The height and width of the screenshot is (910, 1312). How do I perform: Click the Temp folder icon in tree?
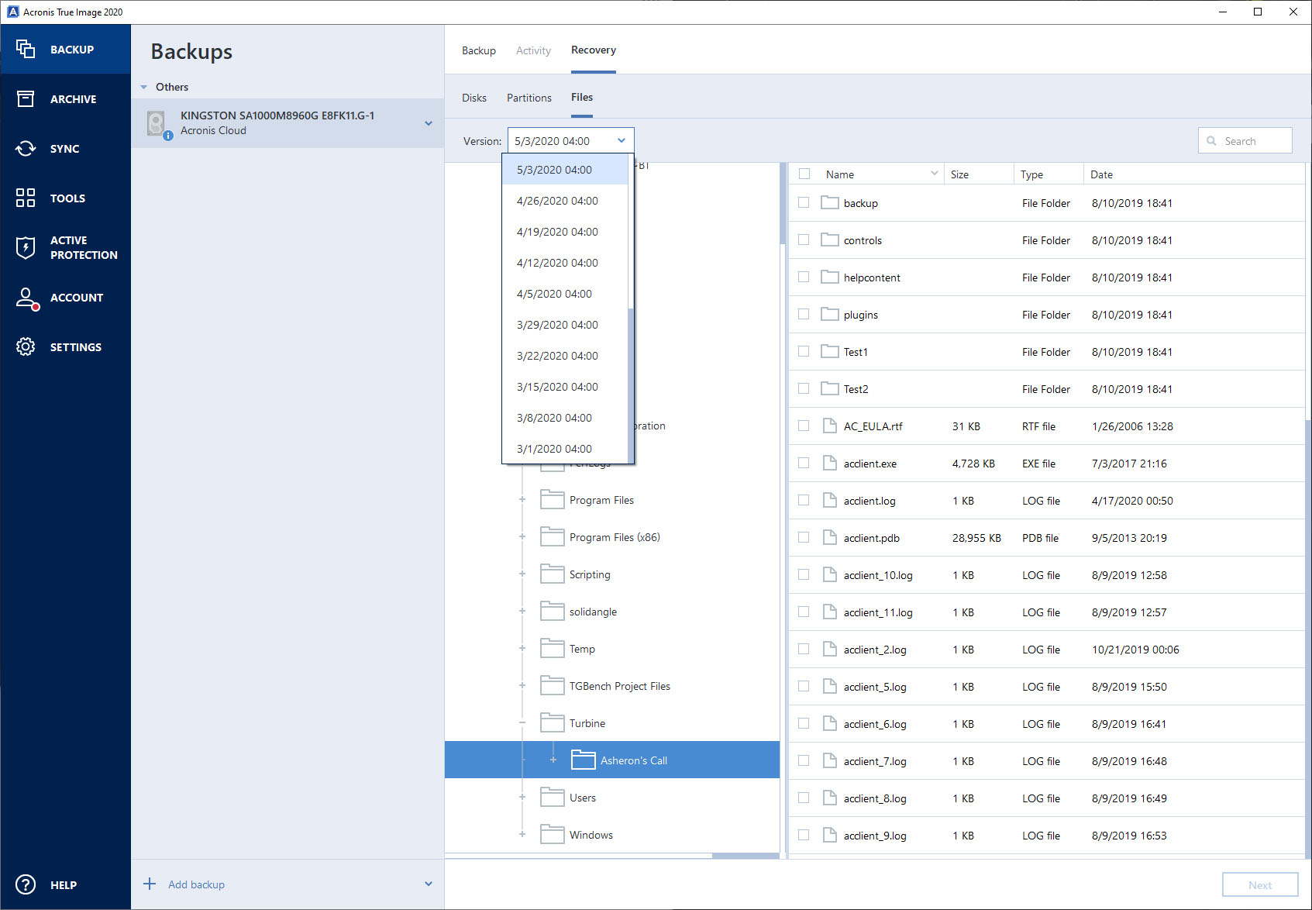pos(552,649)
